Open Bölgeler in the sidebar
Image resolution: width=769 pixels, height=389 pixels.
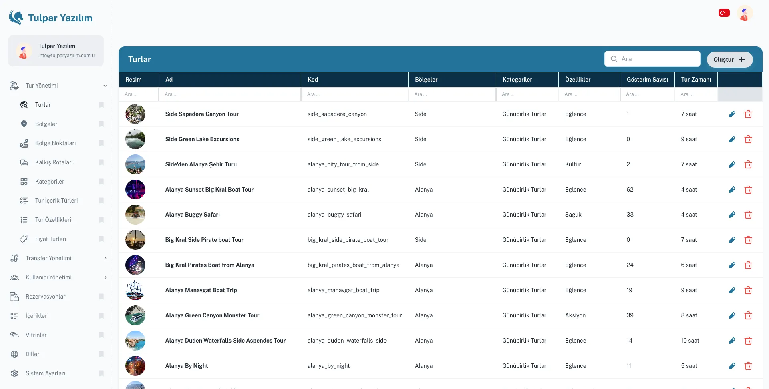tap(46, 124)
